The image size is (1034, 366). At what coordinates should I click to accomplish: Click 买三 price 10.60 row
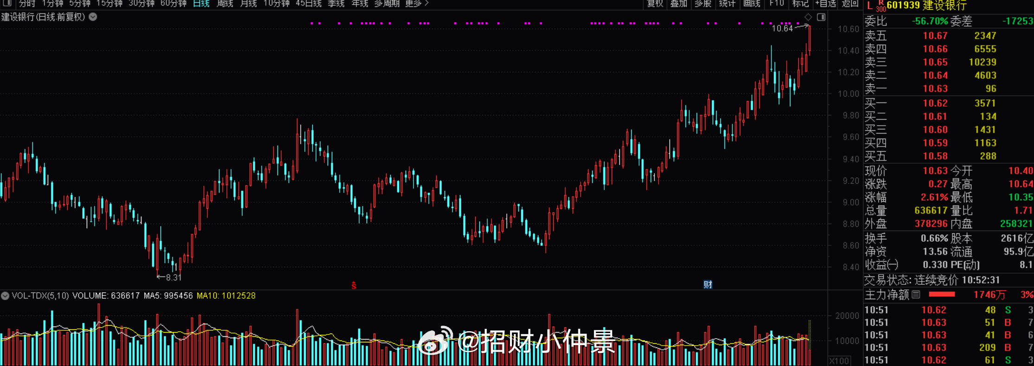click(x=948, y=130)
